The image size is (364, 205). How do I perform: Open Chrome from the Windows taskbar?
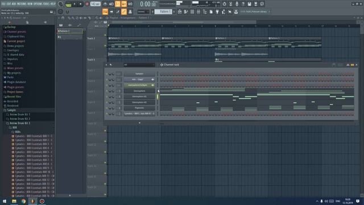pyautogui.click(x=23, y=201)
